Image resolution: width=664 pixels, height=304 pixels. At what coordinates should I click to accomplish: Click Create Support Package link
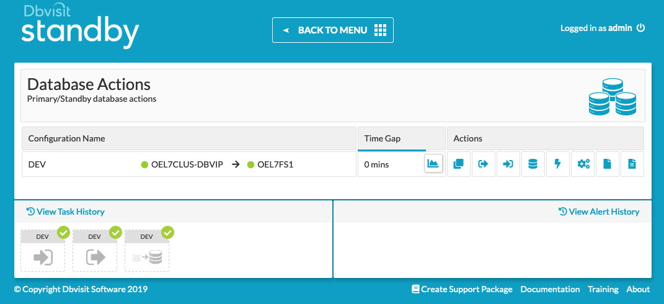pos(462,289)
